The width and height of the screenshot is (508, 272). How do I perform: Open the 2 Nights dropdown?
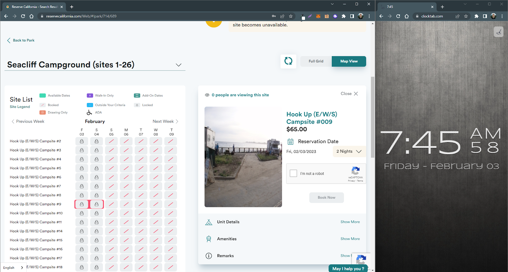[349, 151]
